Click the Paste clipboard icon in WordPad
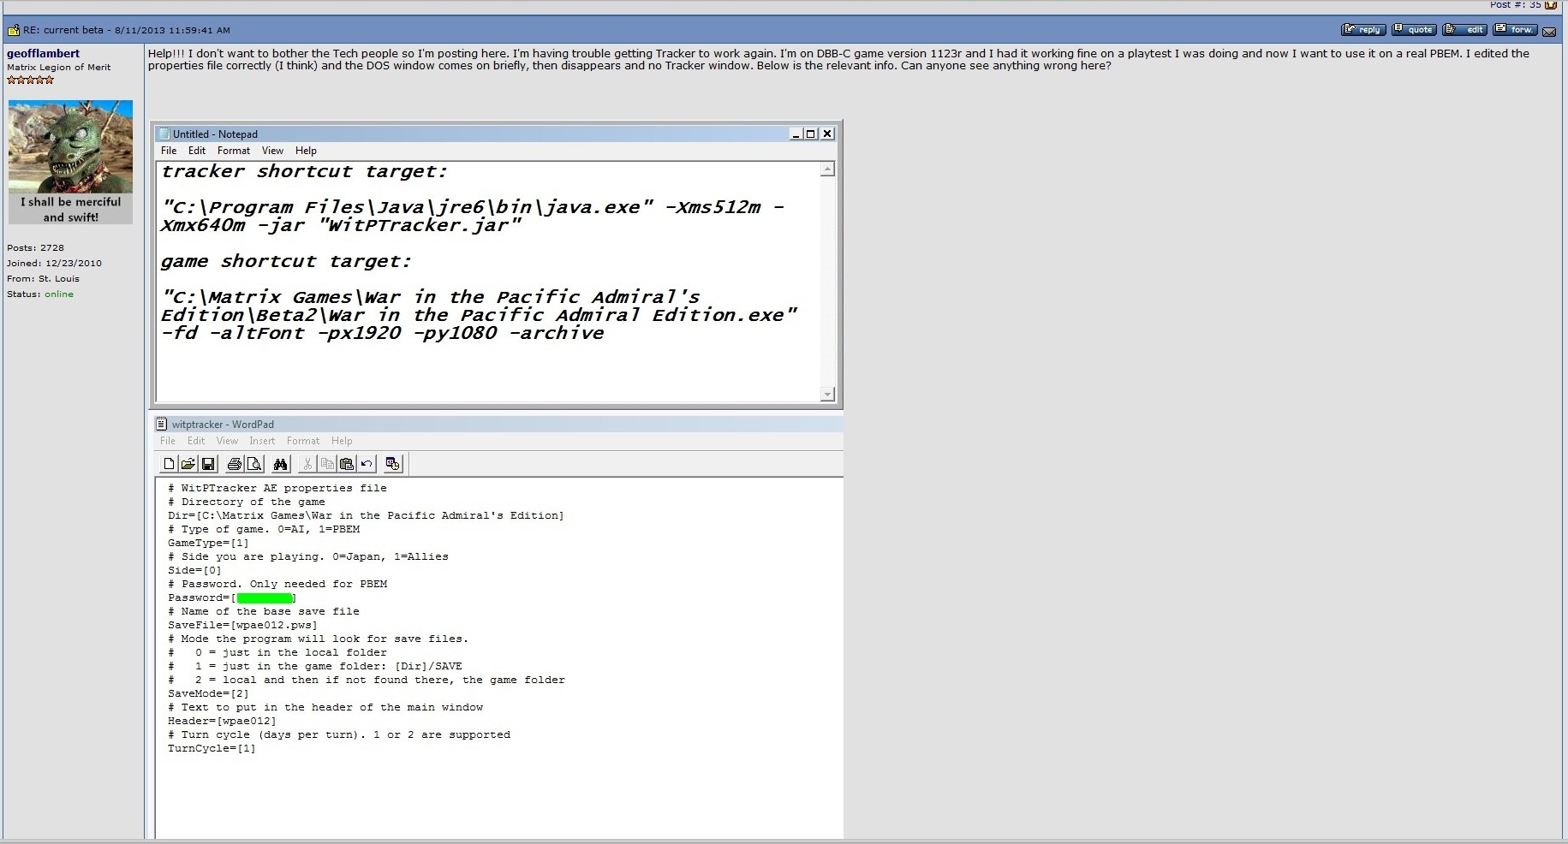 click(x=347, y=464)
